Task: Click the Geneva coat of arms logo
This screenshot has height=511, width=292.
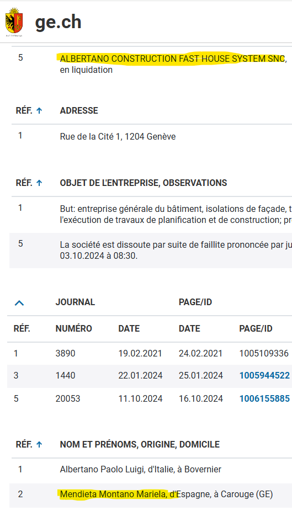Action: [14, 22]
